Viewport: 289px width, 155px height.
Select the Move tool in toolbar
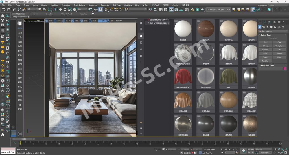pyautogui.click(x=60, y=9)
